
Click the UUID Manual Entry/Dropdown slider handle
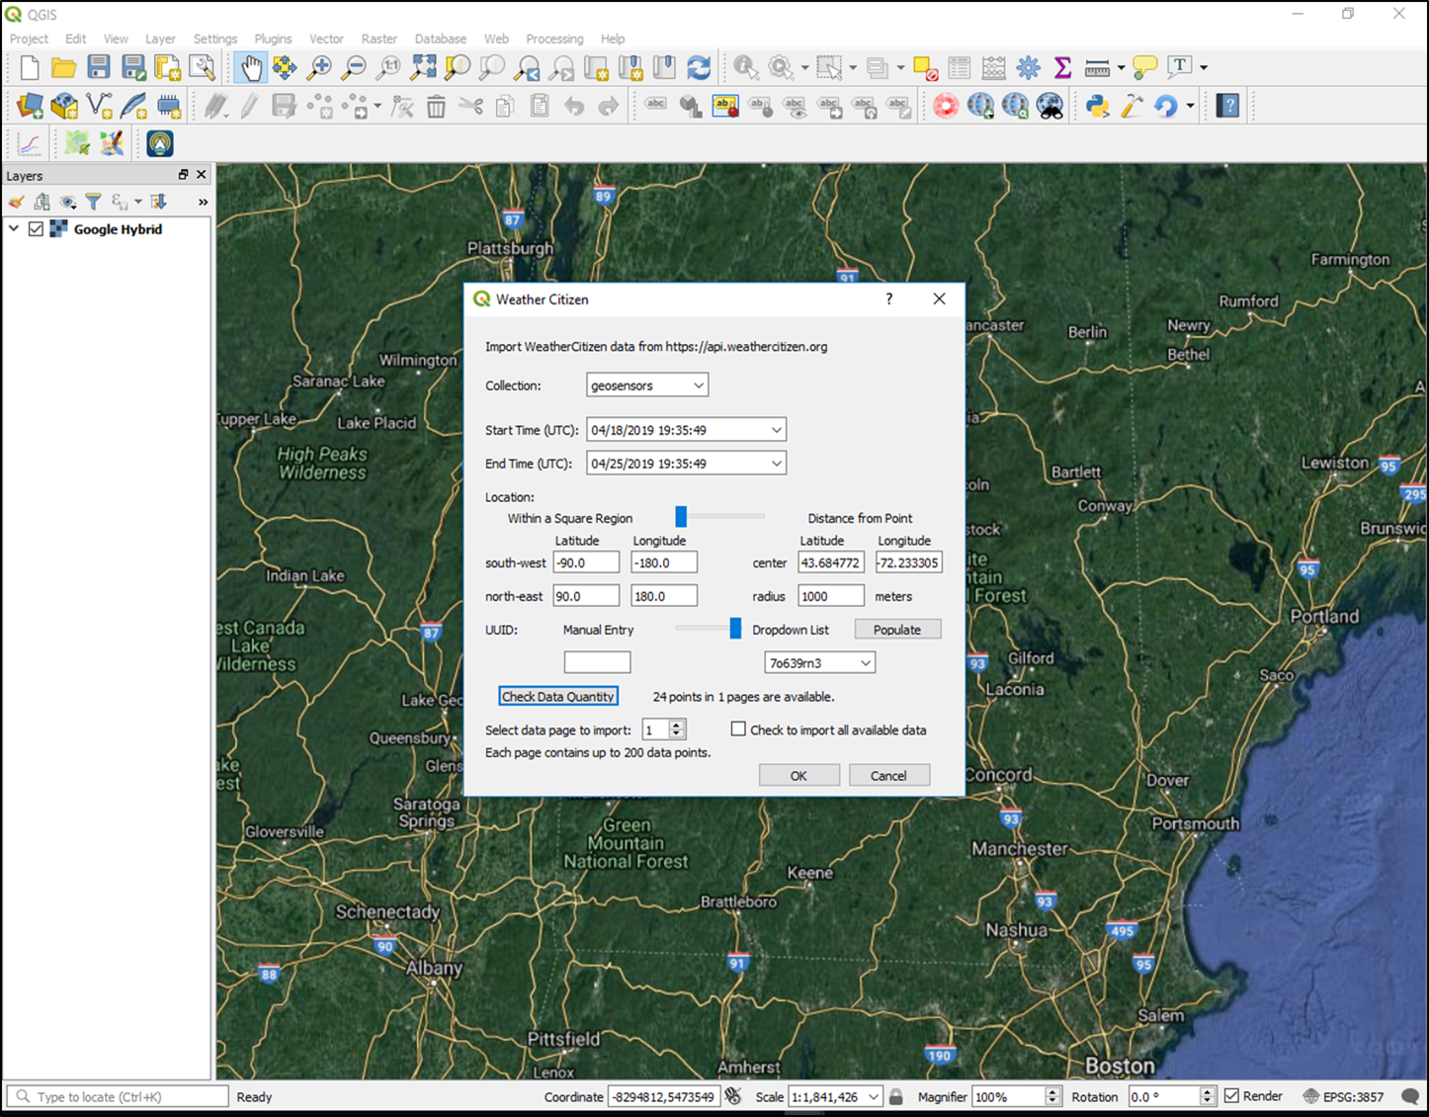[x=735, y=629]
